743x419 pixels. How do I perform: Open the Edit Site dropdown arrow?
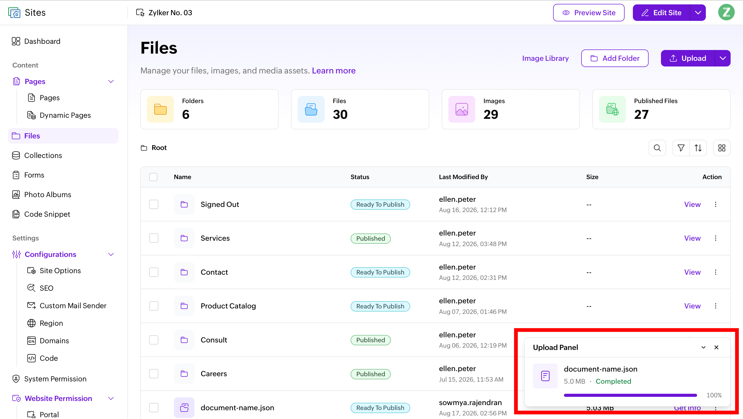tap(698, 13)
